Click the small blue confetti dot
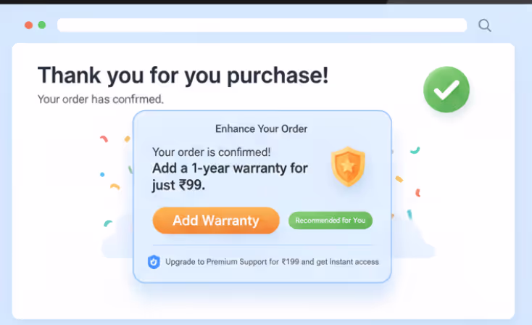The width and height of the screenshot is (532, 325). [102, 174]
